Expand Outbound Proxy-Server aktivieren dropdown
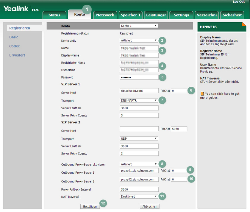This screenshot has height=212, width=250. click(x=139, y=164)
